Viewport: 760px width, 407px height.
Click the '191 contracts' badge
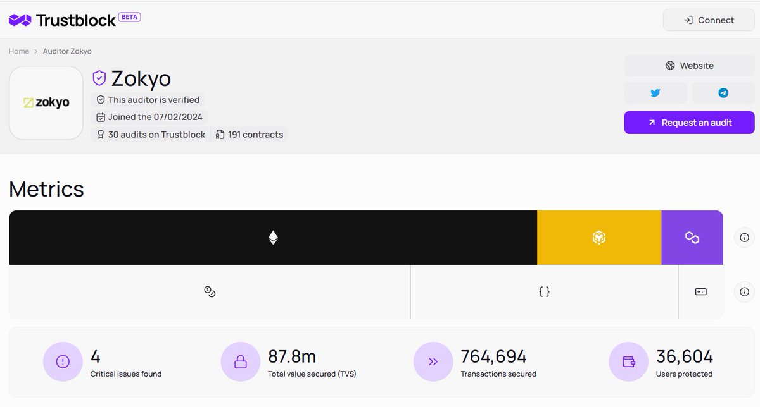pyautogui.click(x=249, y=135)
